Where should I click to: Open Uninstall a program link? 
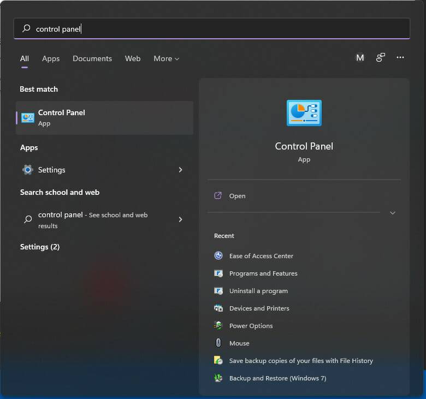(258, 291)
